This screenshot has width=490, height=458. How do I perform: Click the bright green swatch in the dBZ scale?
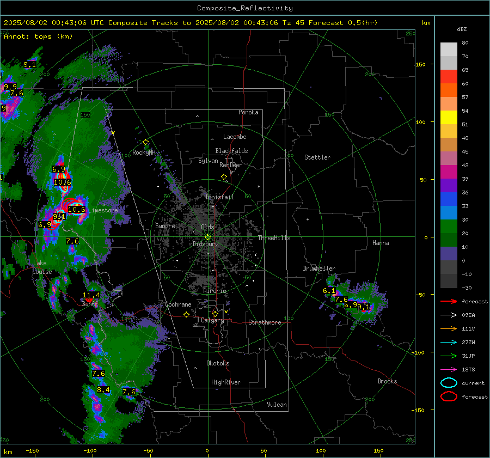click(449, 226)
